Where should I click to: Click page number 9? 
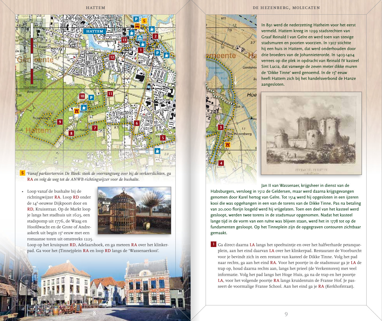pos(286,314)
